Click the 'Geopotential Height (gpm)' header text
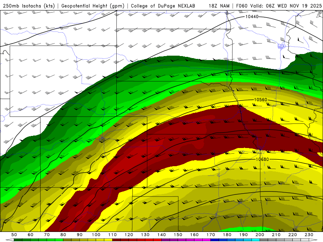This screenshot has width=323, height=242. click(93, 6)
